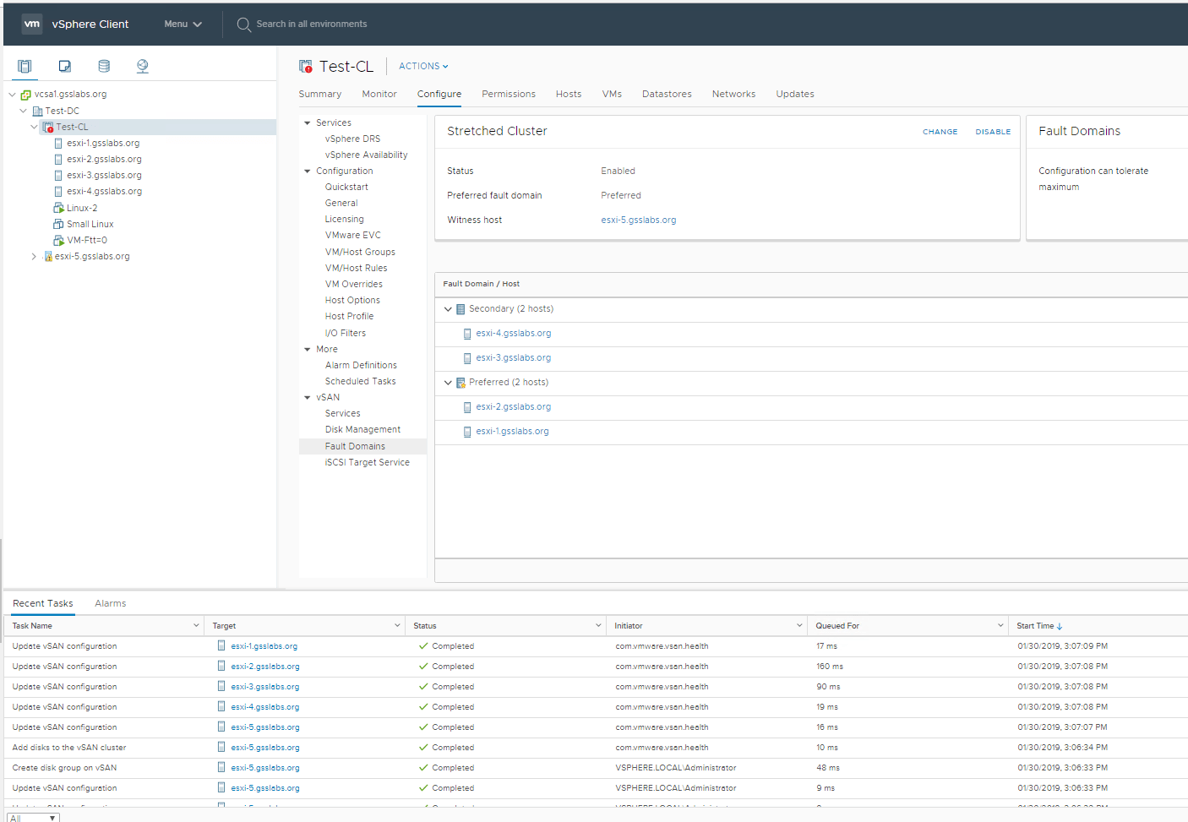
Task: Open the Networking inventory icon
Action: pyautogui.click(x=142, y=66)
